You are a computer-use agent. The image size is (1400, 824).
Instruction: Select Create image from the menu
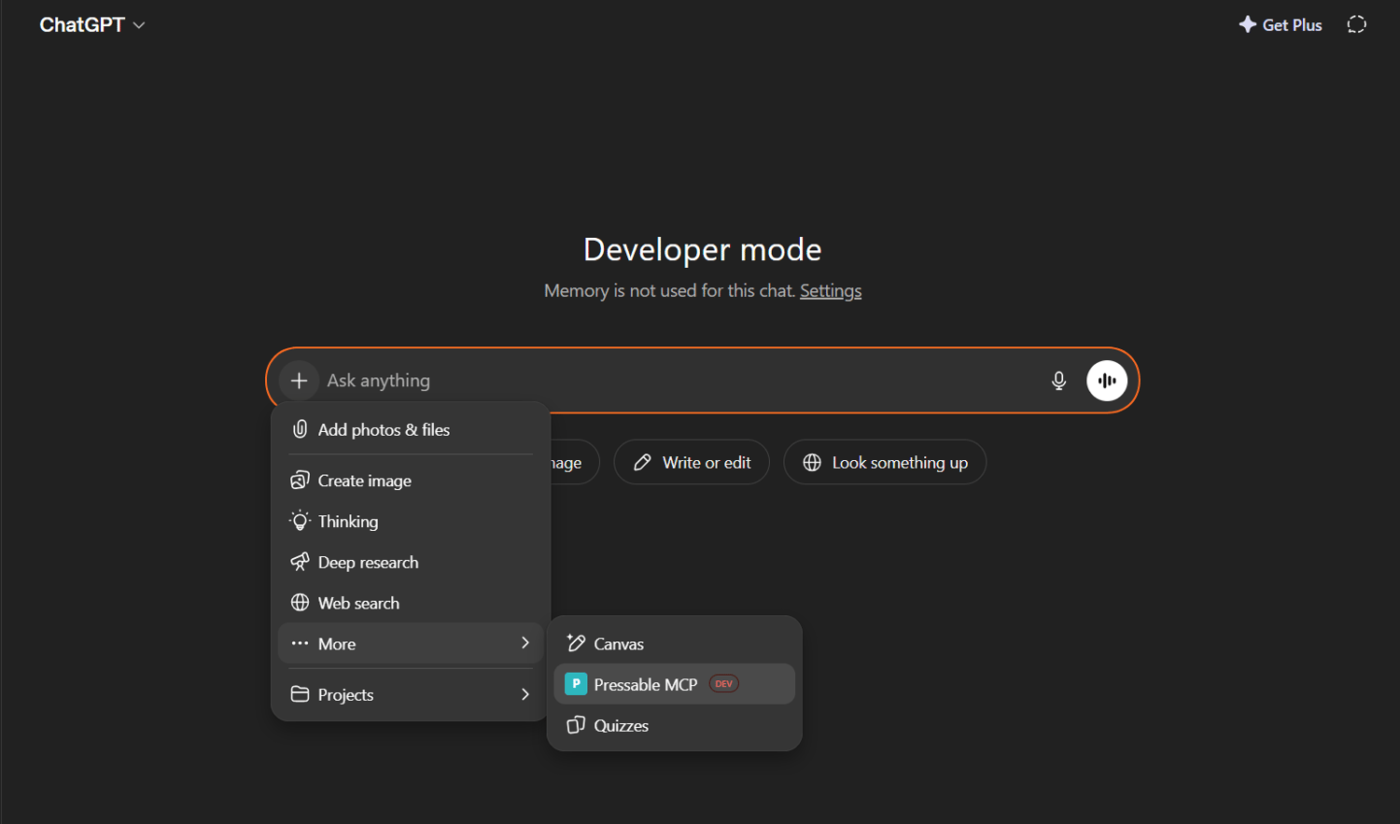(x=411, y=481)
